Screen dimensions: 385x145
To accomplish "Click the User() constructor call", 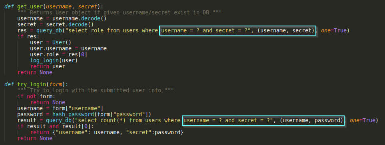I will tap(62, 42).
